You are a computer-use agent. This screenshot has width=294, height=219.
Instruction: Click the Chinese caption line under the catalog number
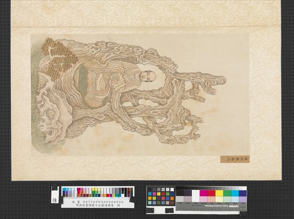pos(97,205)
